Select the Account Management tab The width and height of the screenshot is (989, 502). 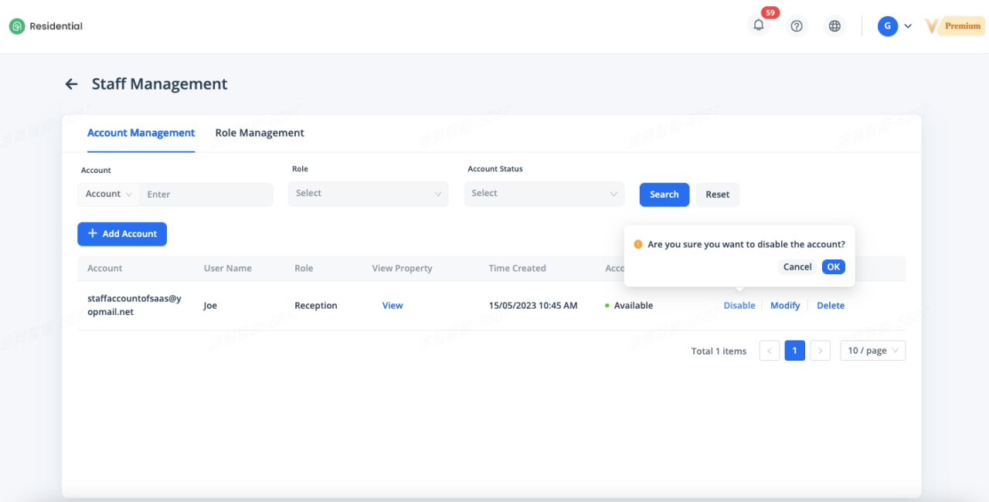pos(141,133)
